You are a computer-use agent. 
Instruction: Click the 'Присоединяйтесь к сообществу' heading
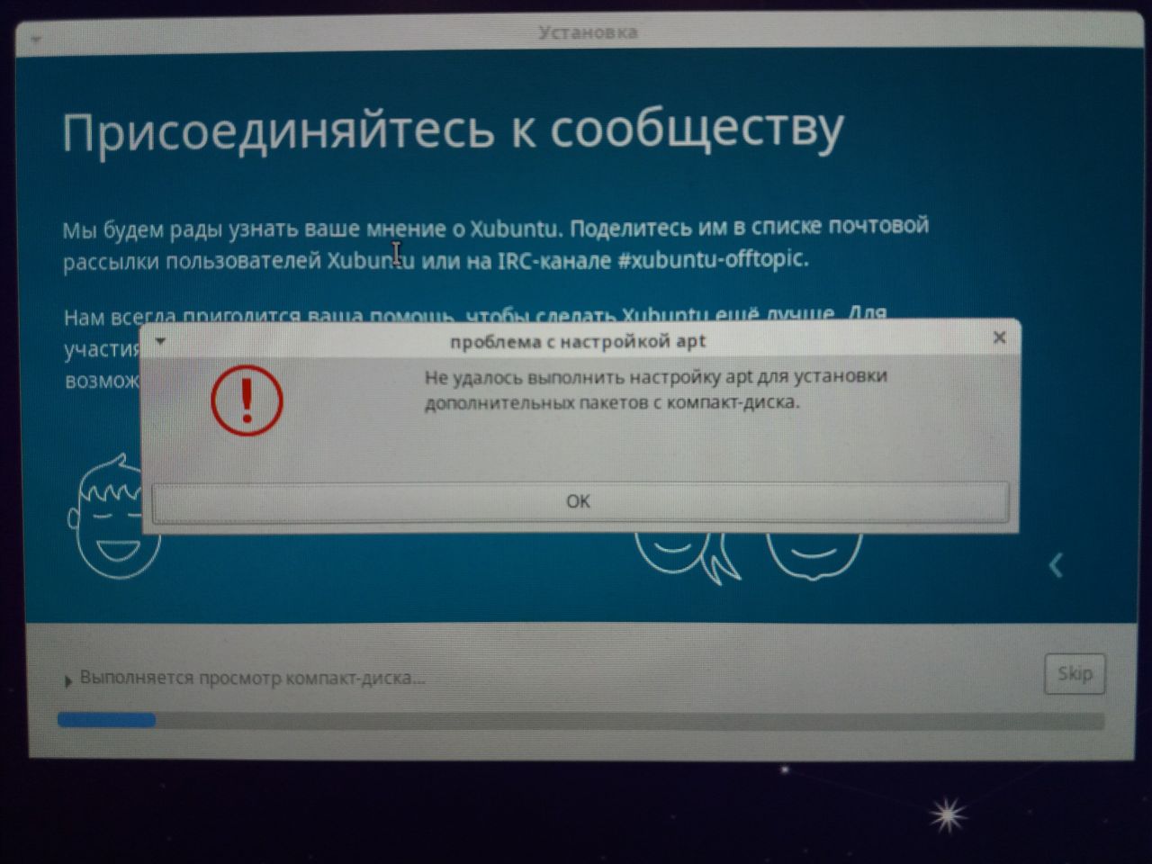tap(453, 130)
